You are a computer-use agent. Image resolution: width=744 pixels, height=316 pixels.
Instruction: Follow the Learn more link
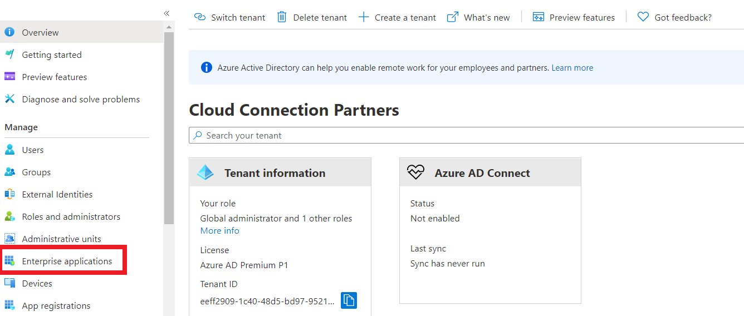coord(572,68)
